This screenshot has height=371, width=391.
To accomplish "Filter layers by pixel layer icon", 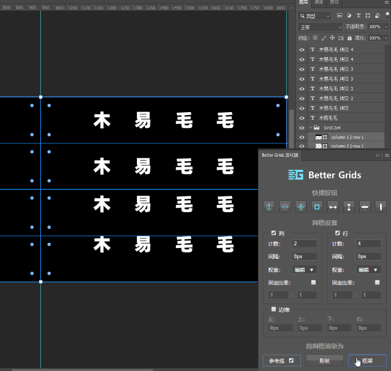I will [x=339, y=15].
